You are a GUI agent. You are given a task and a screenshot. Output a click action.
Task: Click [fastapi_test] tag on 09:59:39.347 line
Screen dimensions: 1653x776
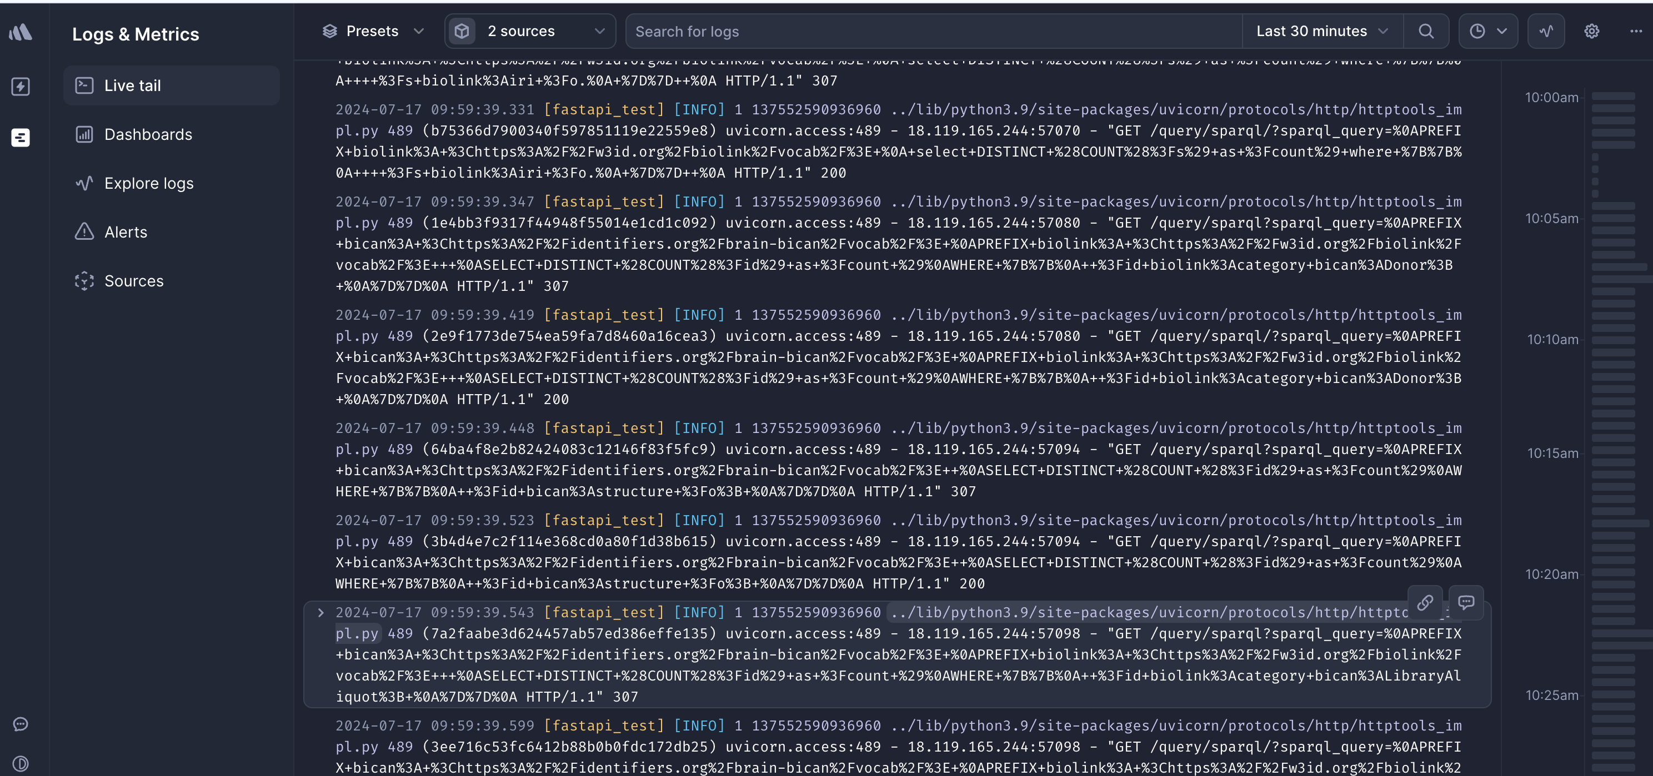click(604, 202)
